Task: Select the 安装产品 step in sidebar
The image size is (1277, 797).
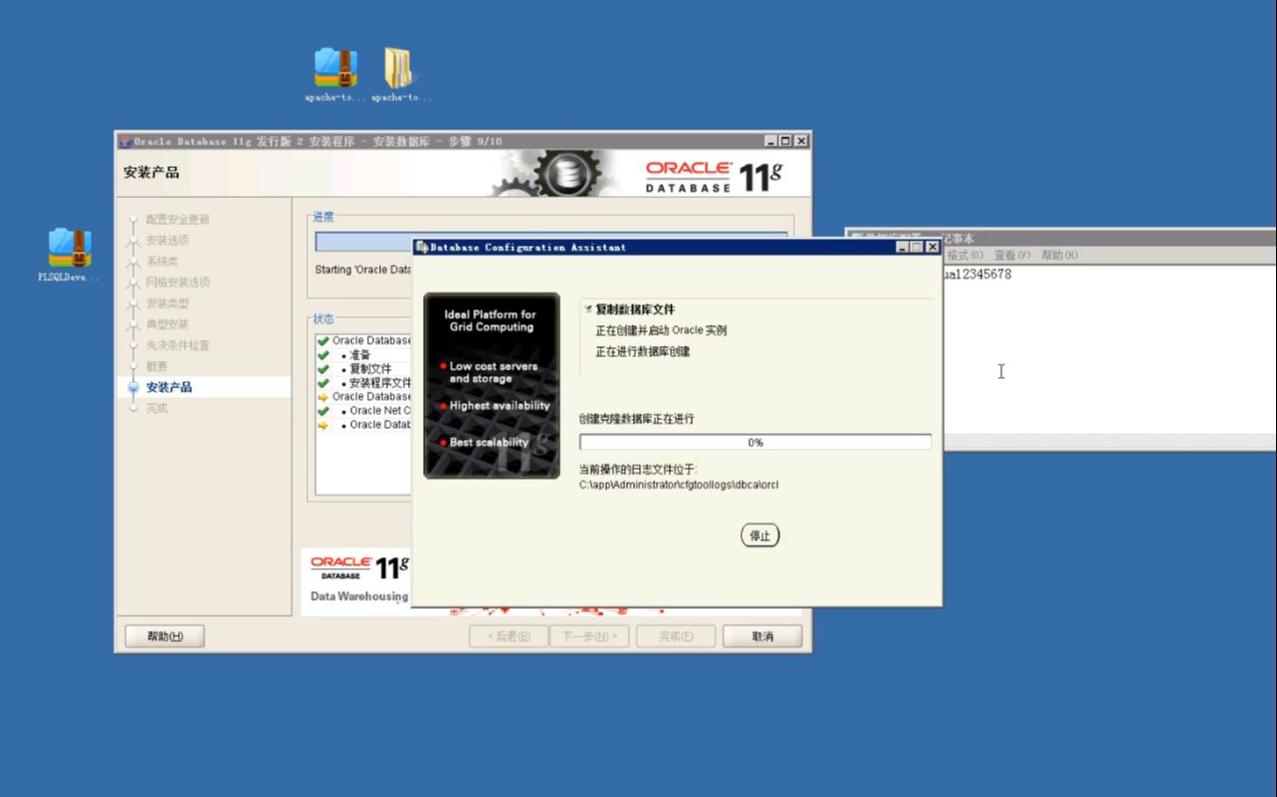Action: (x=168, y=387)
